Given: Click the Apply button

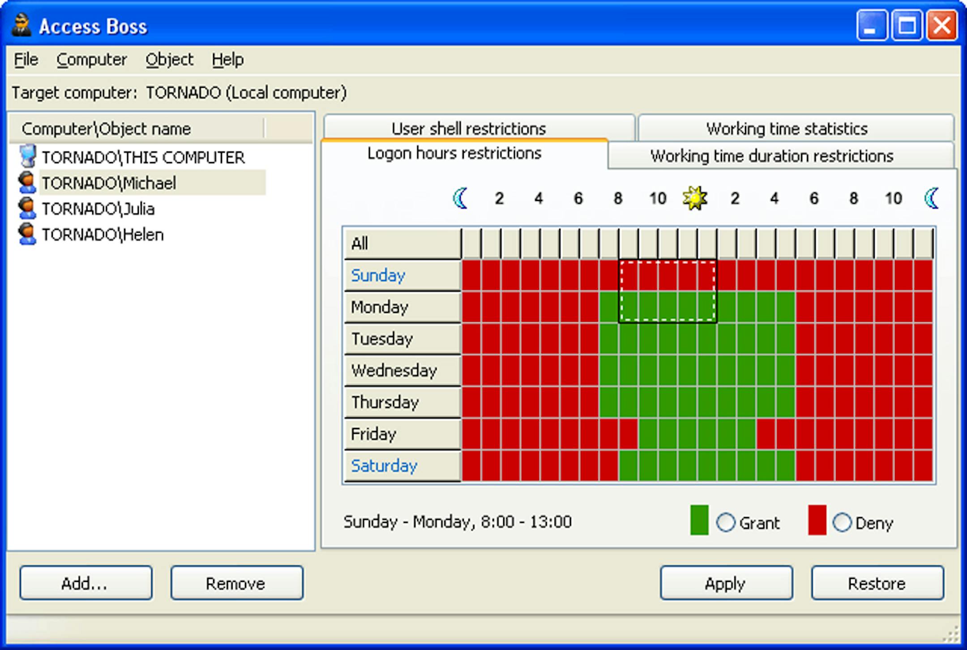Looking at the screenshot, I should coord(726,583).
